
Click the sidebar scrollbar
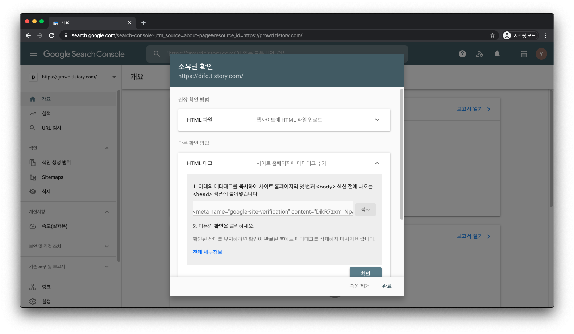(119, 176)
